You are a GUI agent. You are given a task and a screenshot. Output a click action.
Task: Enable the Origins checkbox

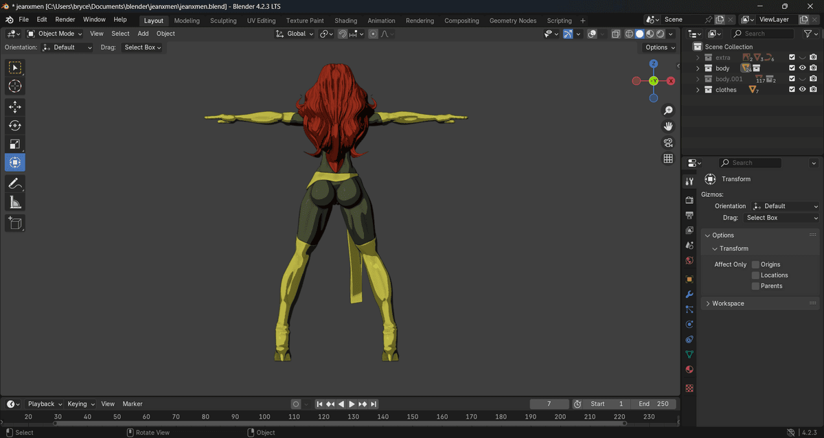pyautogui.click(x=755, y=264)
